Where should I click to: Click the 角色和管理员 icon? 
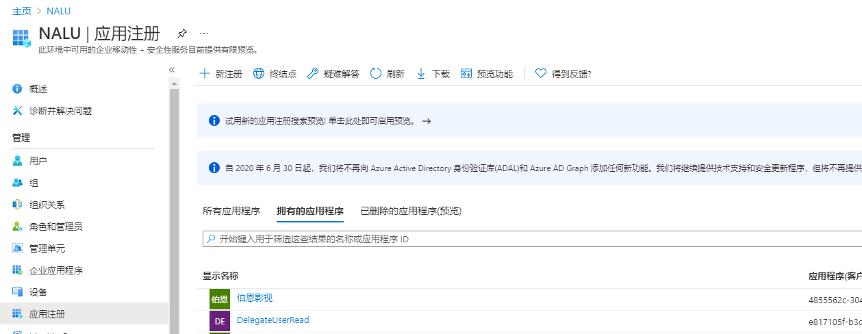(18, 227)
